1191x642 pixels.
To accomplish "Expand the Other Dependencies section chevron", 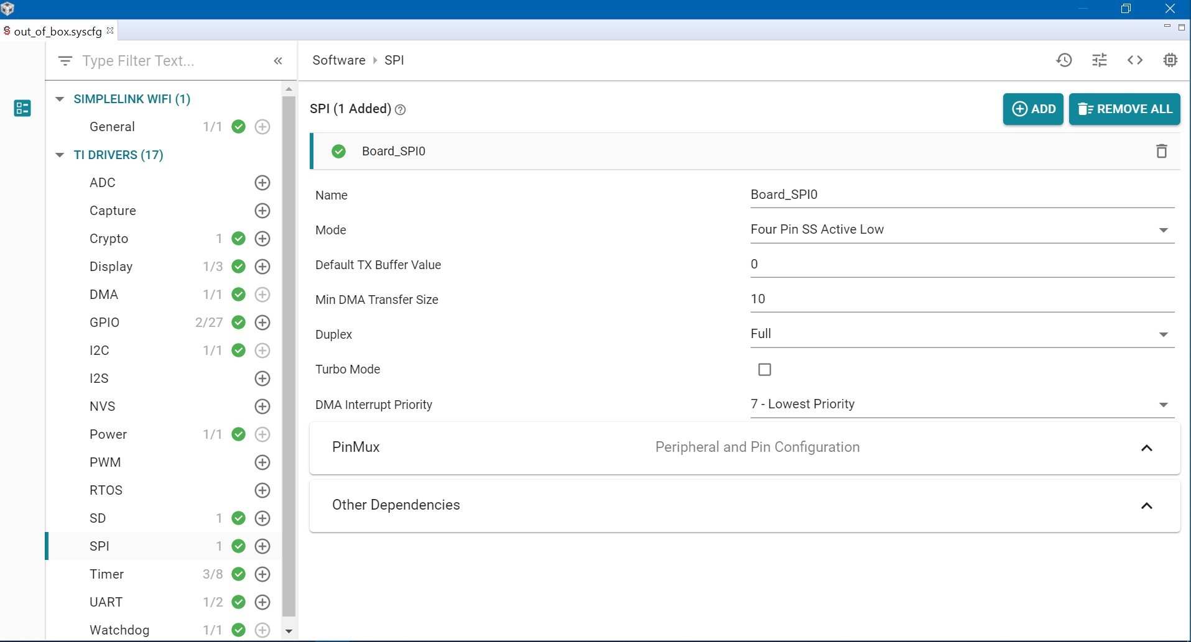I will click(1147, 506).
